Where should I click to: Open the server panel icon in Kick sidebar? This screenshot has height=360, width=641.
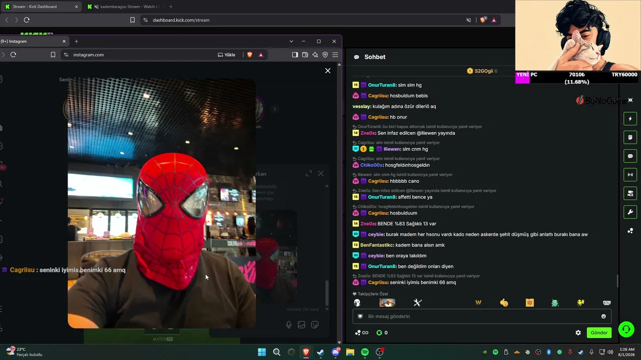tap(630, 193)
